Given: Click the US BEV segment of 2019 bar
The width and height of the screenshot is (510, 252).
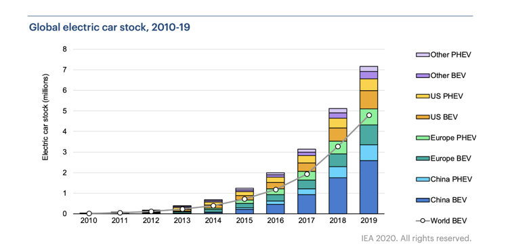Looking at the screenshot, I should 368,100.
